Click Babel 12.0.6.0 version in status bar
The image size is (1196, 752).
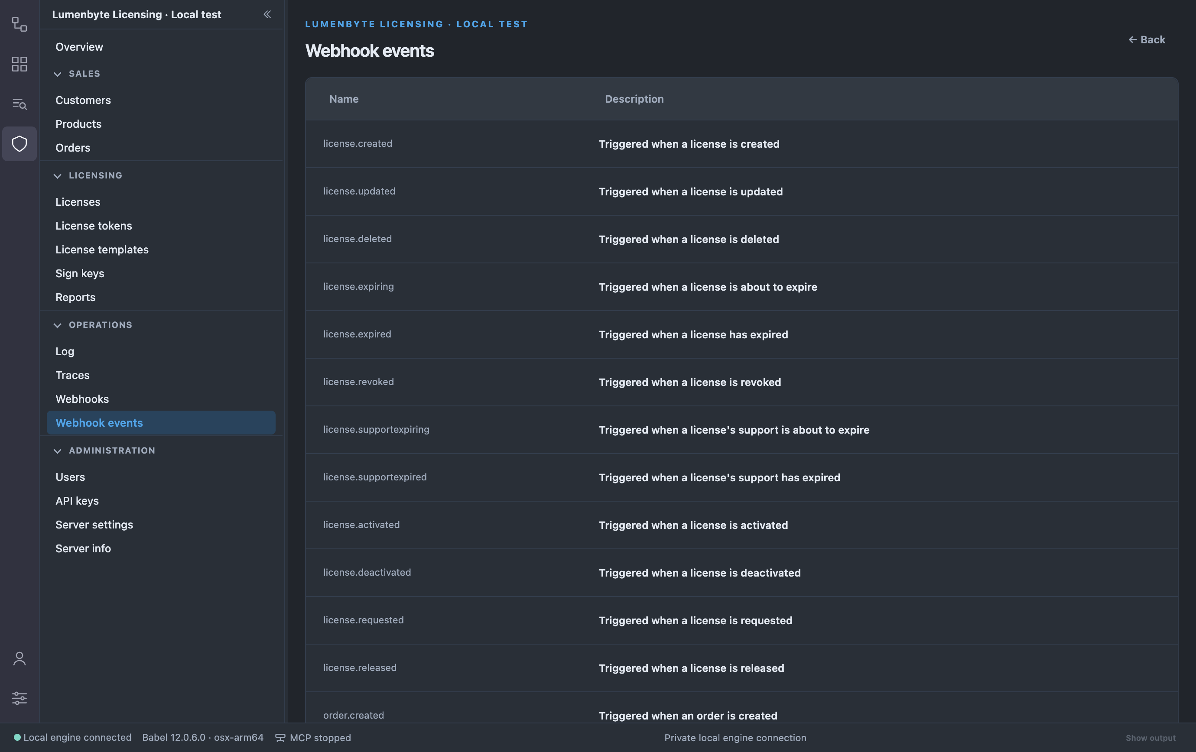(203, 738)
